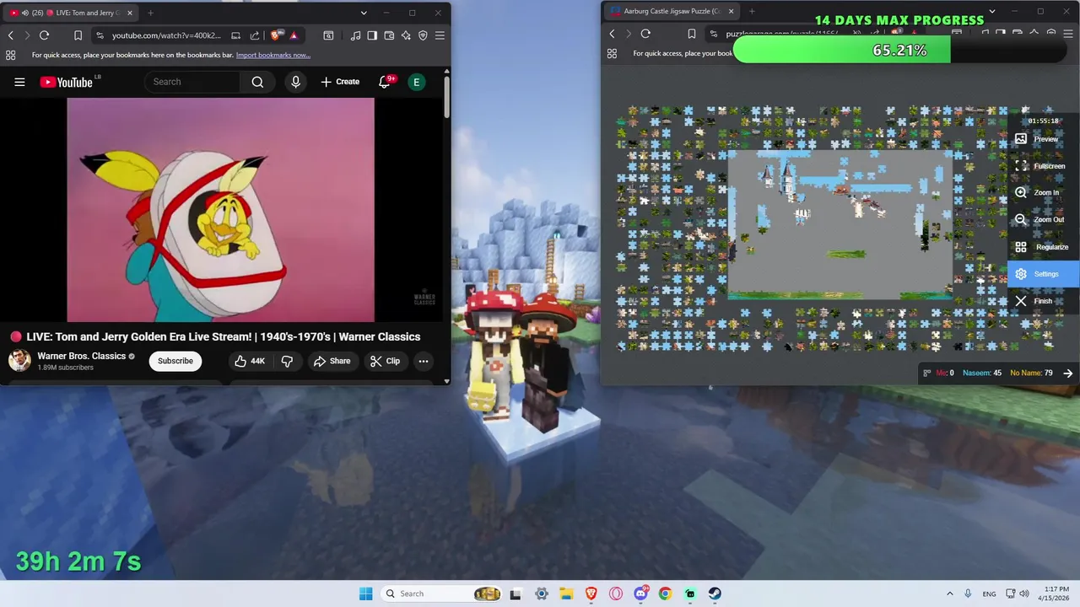Dislike the Tom and Jerry video
Image resolution: width=1080 pixels, height=607 pixels.
[x=287, y=361]
